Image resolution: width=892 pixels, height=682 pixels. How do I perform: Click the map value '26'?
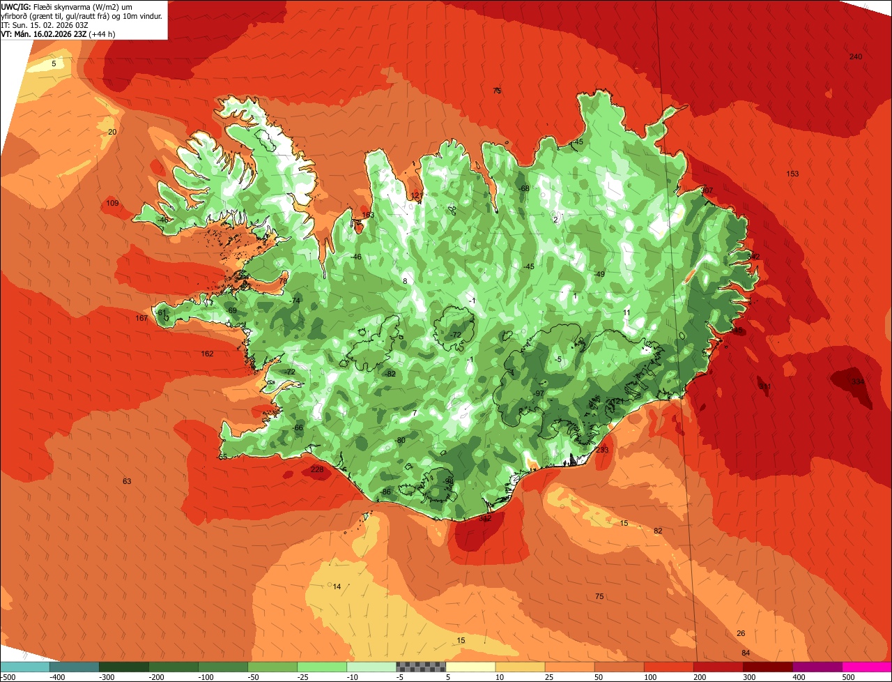point(741,633)
